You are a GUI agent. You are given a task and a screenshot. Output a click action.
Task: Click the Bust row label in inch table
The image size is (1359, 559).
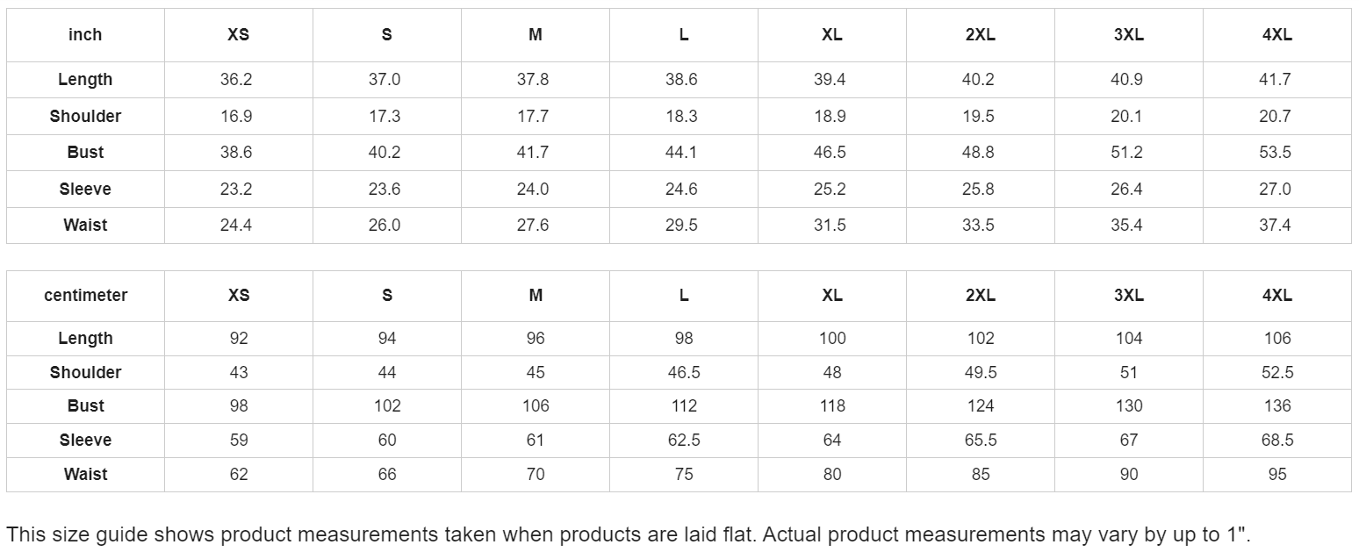(x=85, y=153)
